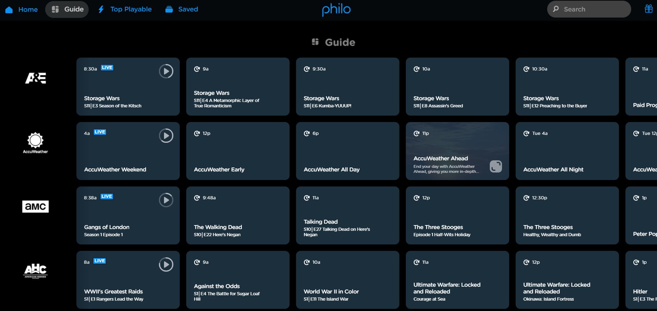Open Talking Dead 11a program card
Viewport: 657px width, 311px height.
(x=347, y=215)
